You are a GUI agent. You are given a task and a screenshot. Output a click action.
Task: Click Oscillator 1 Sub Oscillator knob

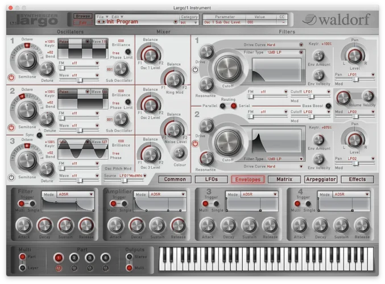point(121,69)
